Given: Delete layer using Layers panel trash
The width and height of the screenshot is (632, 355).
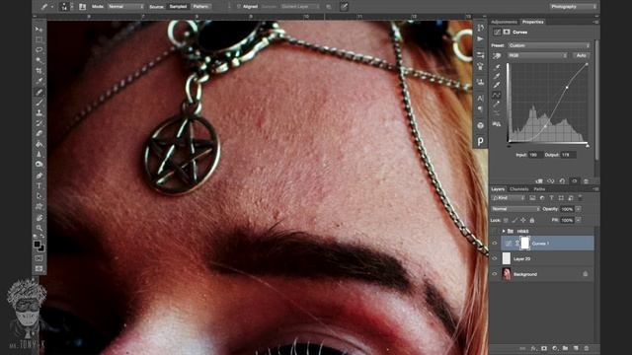Looking at the screenshot, I should click(586, 348).
